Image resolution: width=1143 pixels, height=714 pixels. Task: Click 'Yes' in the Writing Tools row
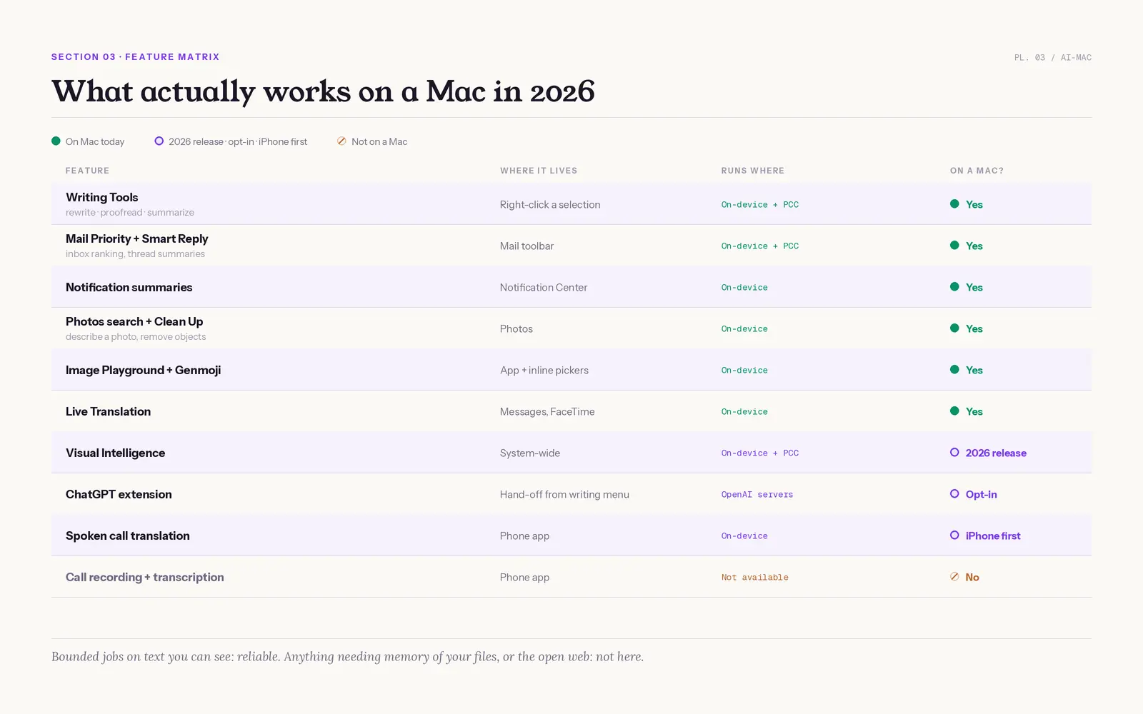coord(974,204)
